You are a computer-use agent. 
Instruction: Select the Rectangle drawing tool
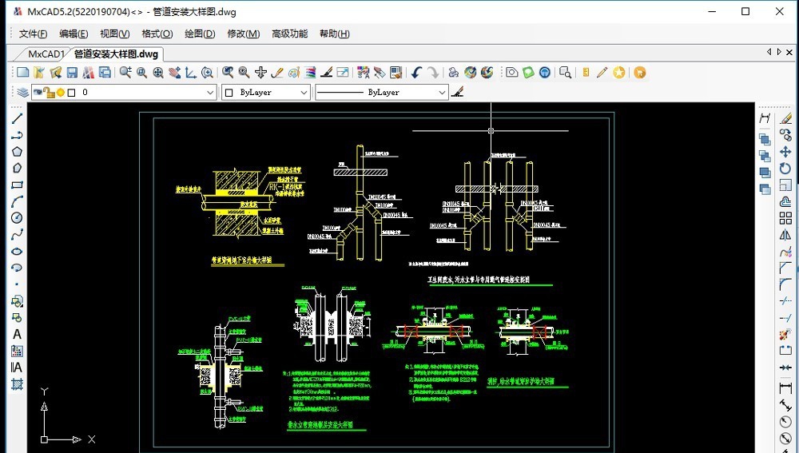point(17,185)
